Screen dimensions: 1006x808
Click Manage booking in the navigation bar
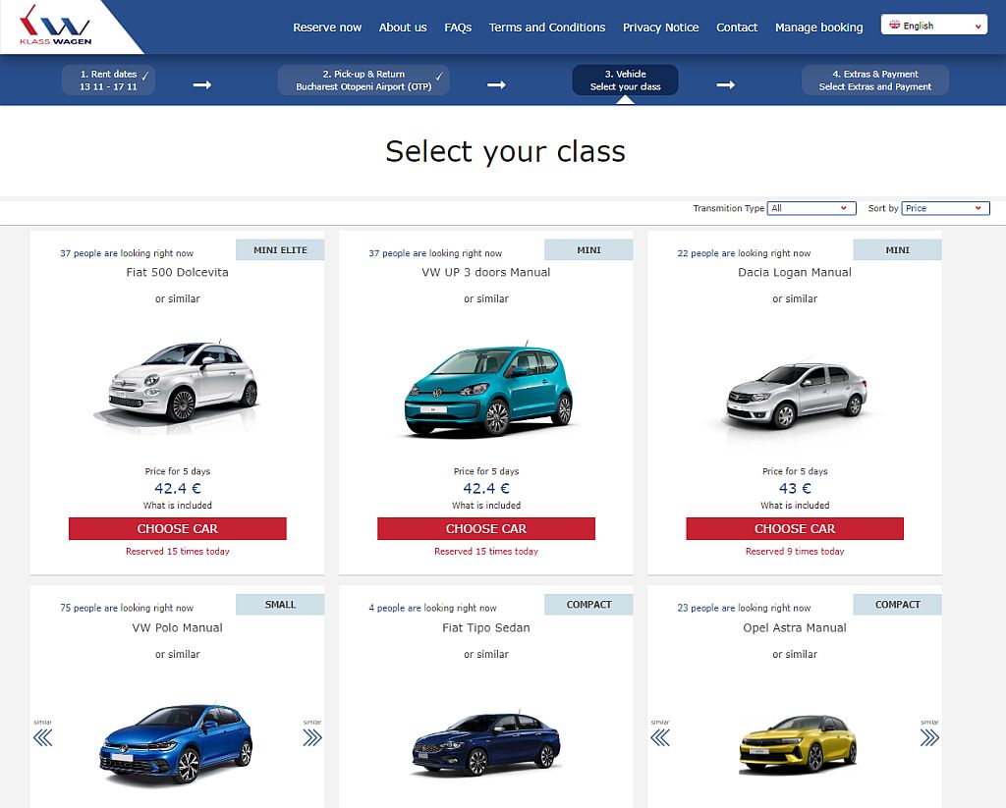tap(818, 27)
